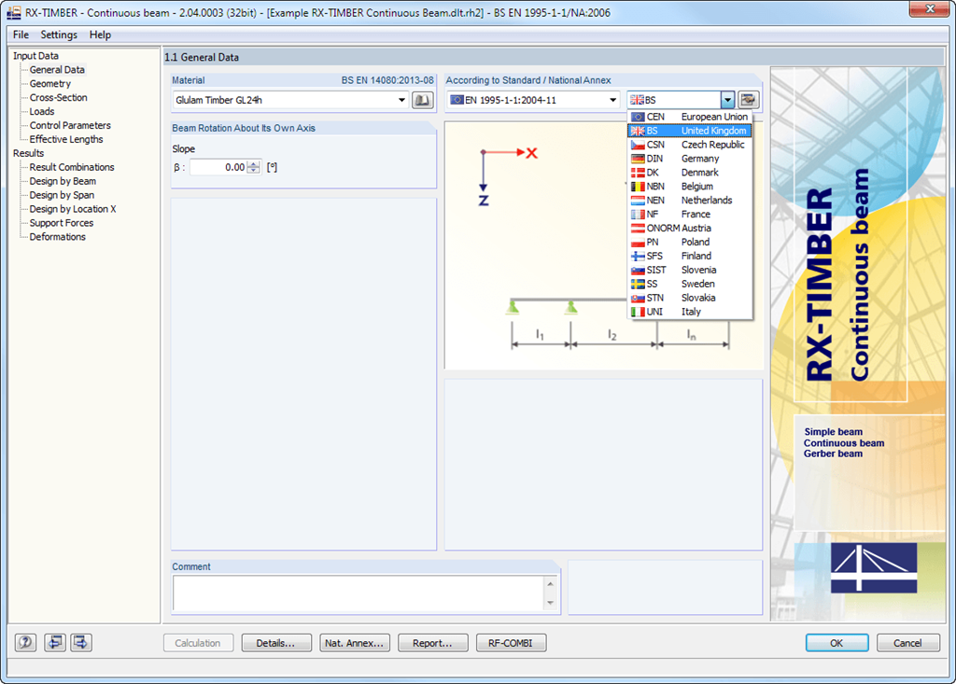Click the Results tree root

pos(29,153)
